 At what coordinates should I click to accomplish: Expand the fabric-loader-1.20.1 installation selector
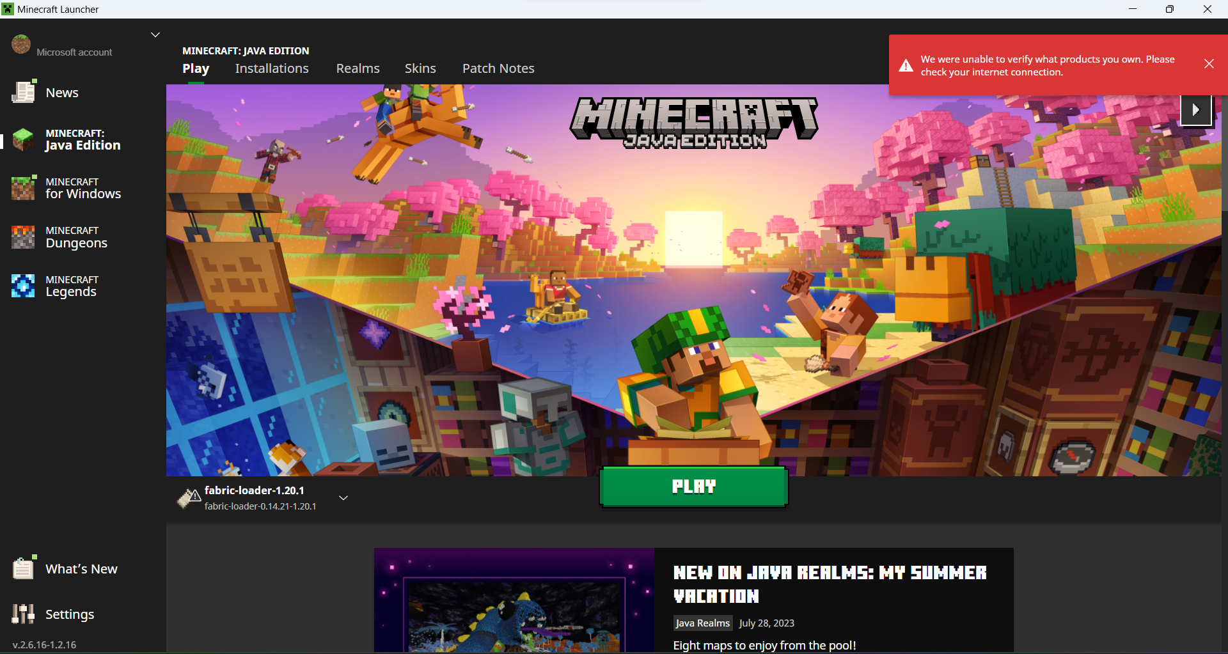tap(343, 498)
